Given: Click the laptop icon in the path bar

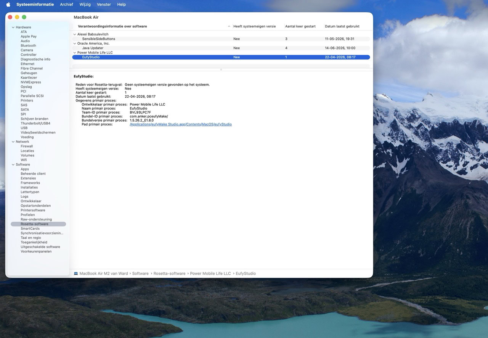Looking at the screenshot, I should pyautogui.click(x=76, y=274).
